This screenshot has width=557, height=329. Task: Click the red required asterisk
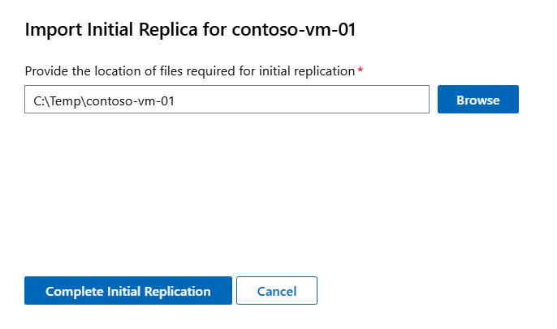[361, 70]
